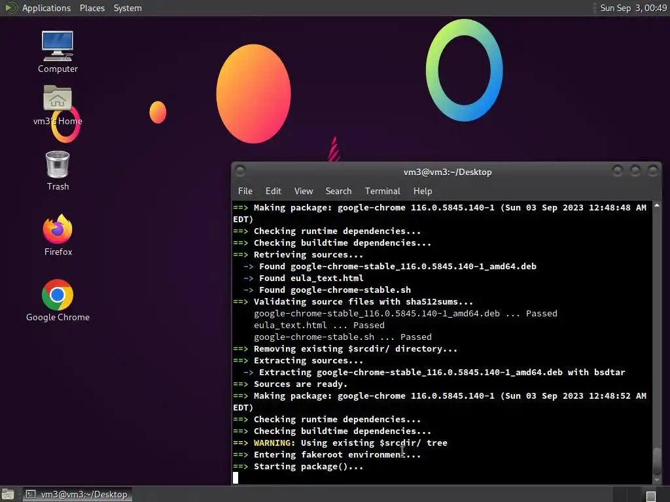The height and width of the screenshot is (502, 670).
Task: Click the clock showing Sun Sep 3, 00:49
Action: (633, 8)
